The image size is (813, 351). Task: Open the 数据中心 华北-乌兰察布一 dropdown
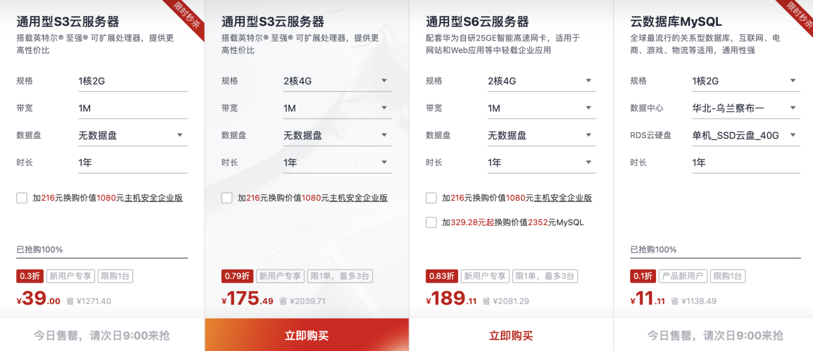coord(746,108)
